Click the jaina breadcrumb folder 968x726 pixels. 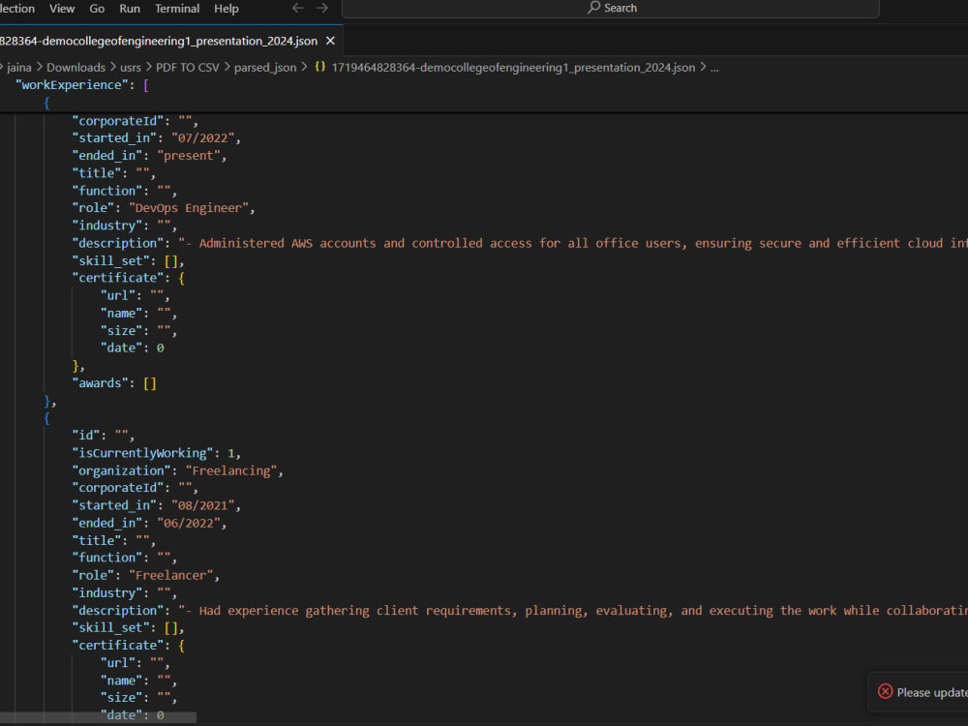coord(19,68)
